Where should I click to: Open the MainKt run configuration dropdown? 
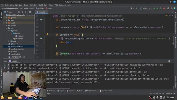click(x=145, y=8)
